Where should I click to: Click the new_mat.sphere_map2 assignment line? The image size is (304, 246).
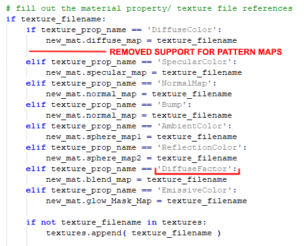[142, 158]
